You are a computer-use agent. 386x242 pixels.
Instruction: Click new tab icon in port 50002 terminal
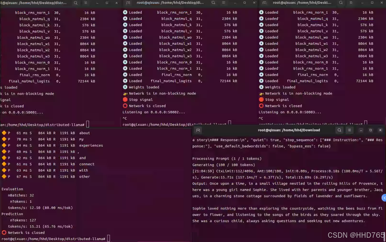click(x=128, y=3)
